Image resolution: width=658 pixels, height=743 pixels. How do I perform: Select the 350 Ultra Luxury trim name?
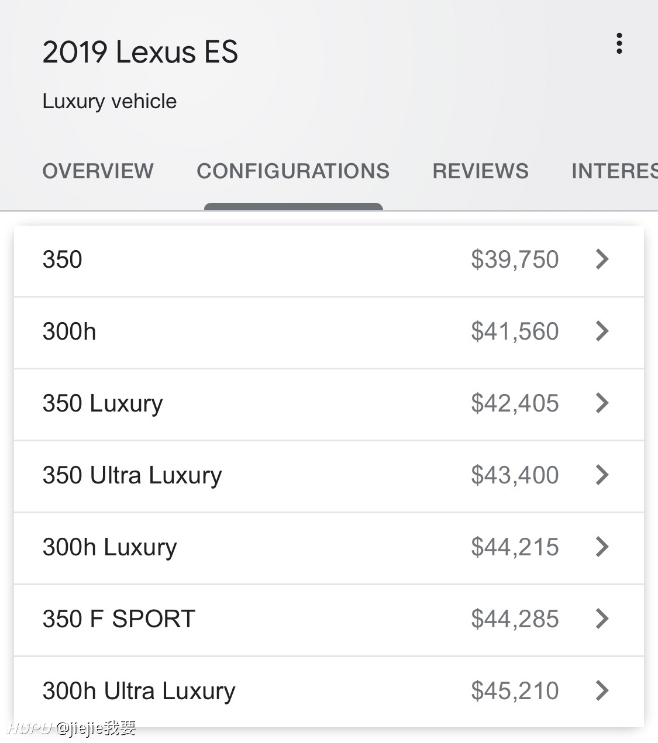pos(132,475)
